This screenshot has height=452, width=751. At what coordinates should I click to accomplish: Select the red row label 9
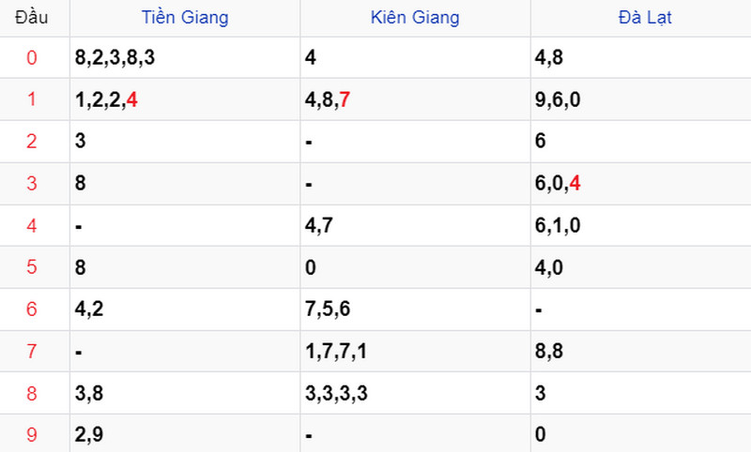(x=32, y=435)
